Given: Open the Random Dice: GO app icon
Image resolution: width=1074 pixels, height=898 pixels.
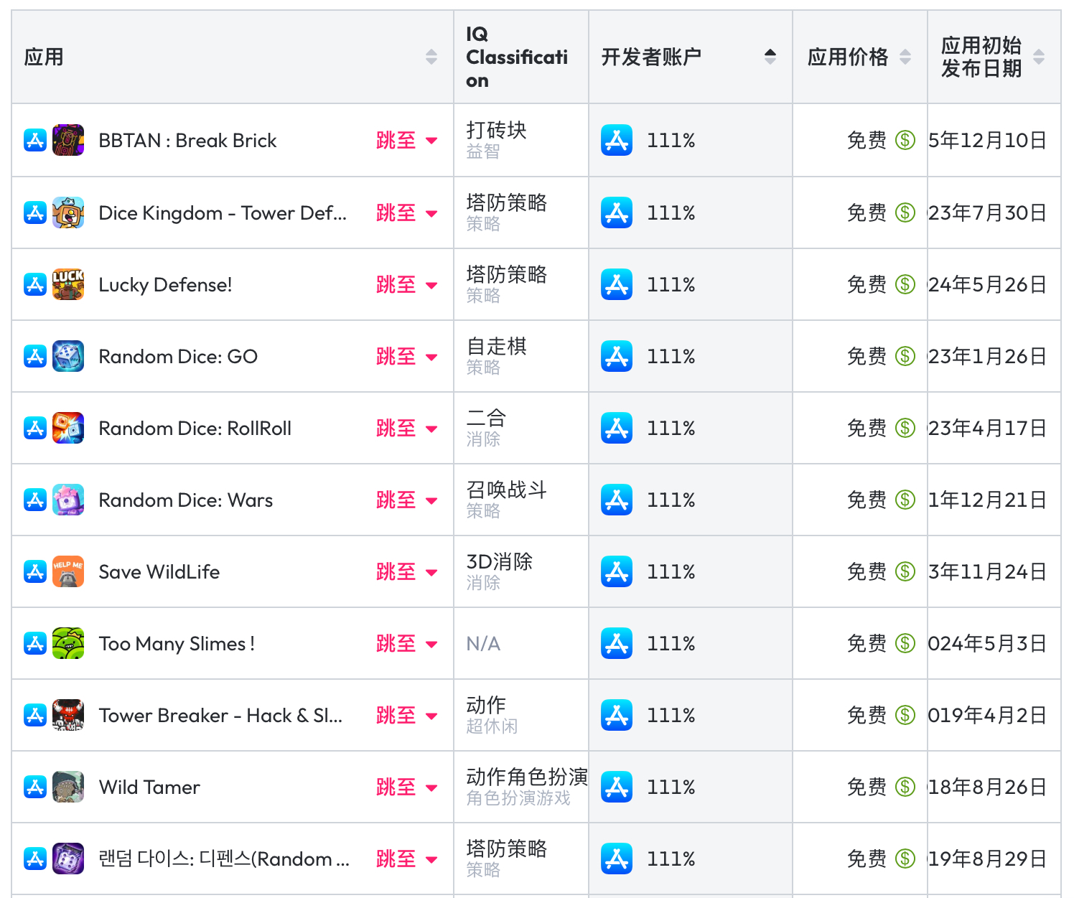Looking at the screenshot, I should click(68, 356).
